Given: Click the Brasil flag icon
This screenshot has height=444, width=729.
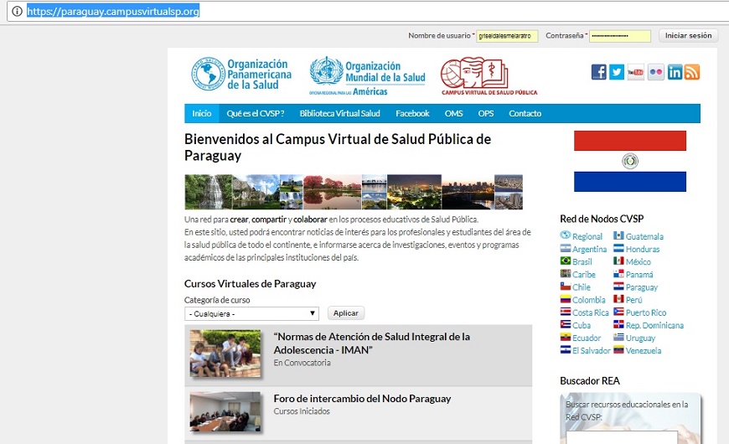Looking at the screenshot, I should (x=566, y=261).
